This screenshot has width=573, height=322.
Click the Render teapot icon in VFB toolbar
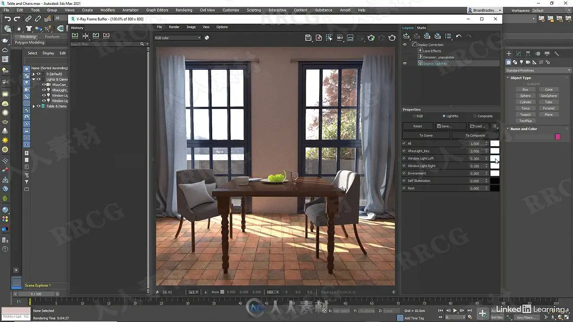click(x=392, y=38)
